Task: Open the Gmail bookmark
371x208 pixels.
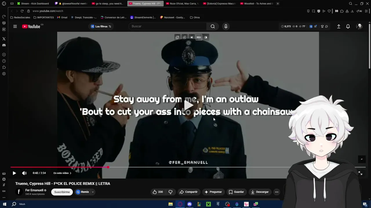Action: pos(62,17)
